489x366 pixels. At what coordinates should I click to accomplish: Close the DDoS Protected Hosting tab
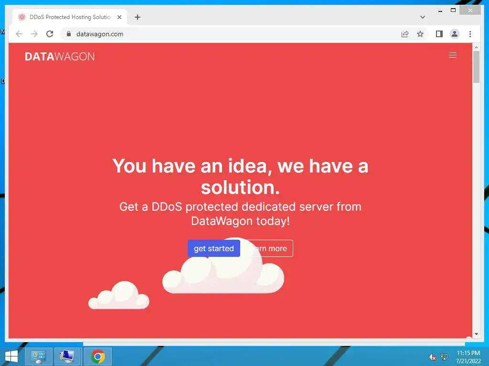pos(119,17)
